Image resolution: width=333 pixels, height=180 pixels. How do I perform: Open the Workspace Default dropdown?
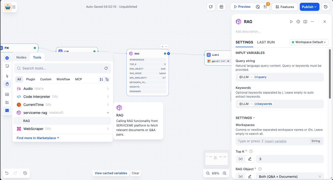(x=309, y=42)
